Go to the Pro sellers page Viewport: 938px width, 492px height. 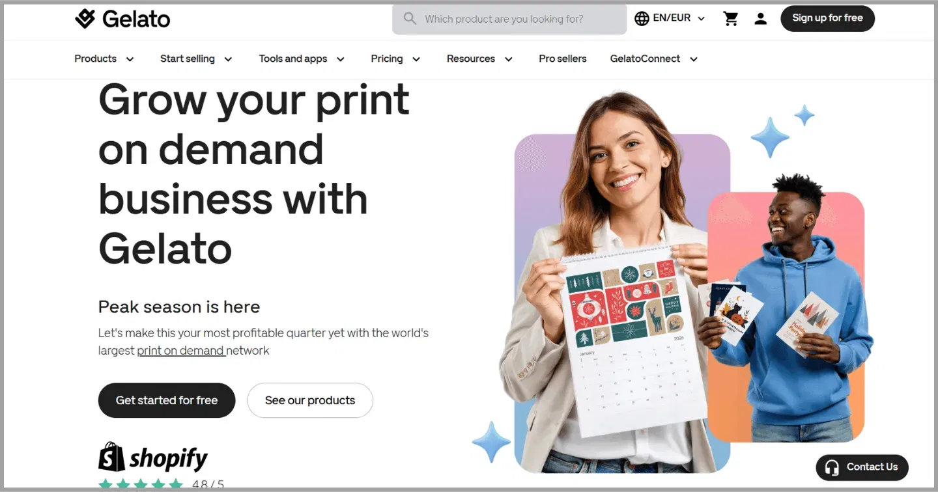563,59
